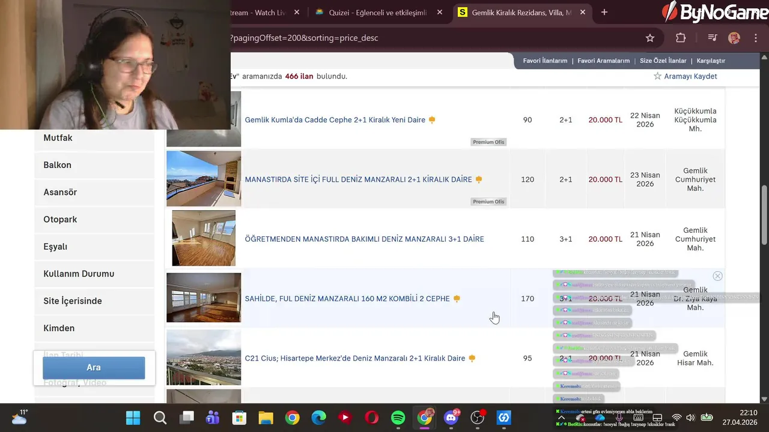
Task: Close the Gemlik Kiralık Rezidans tab
Action: click(583, 12)
